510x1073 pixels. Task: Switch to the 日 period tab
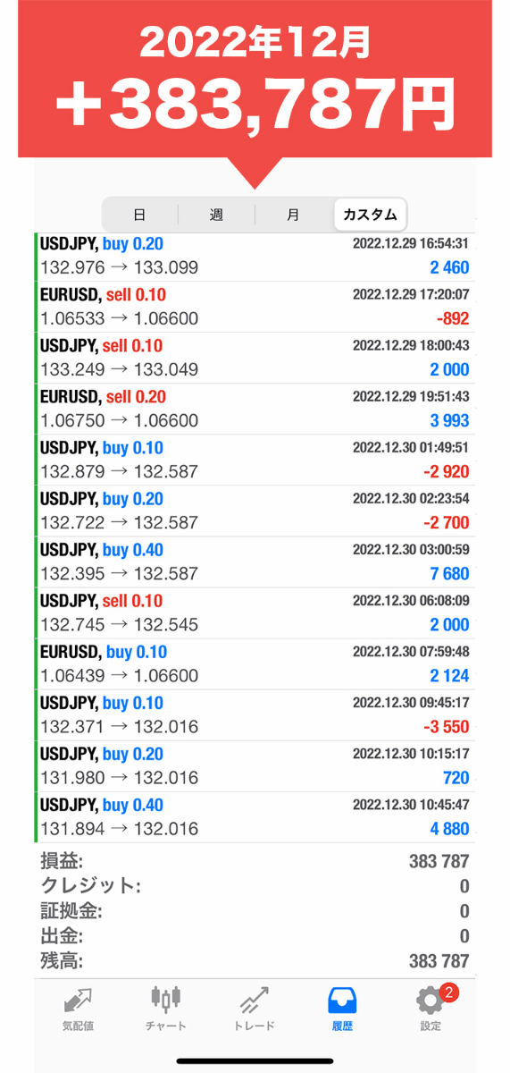coord(139,215)
